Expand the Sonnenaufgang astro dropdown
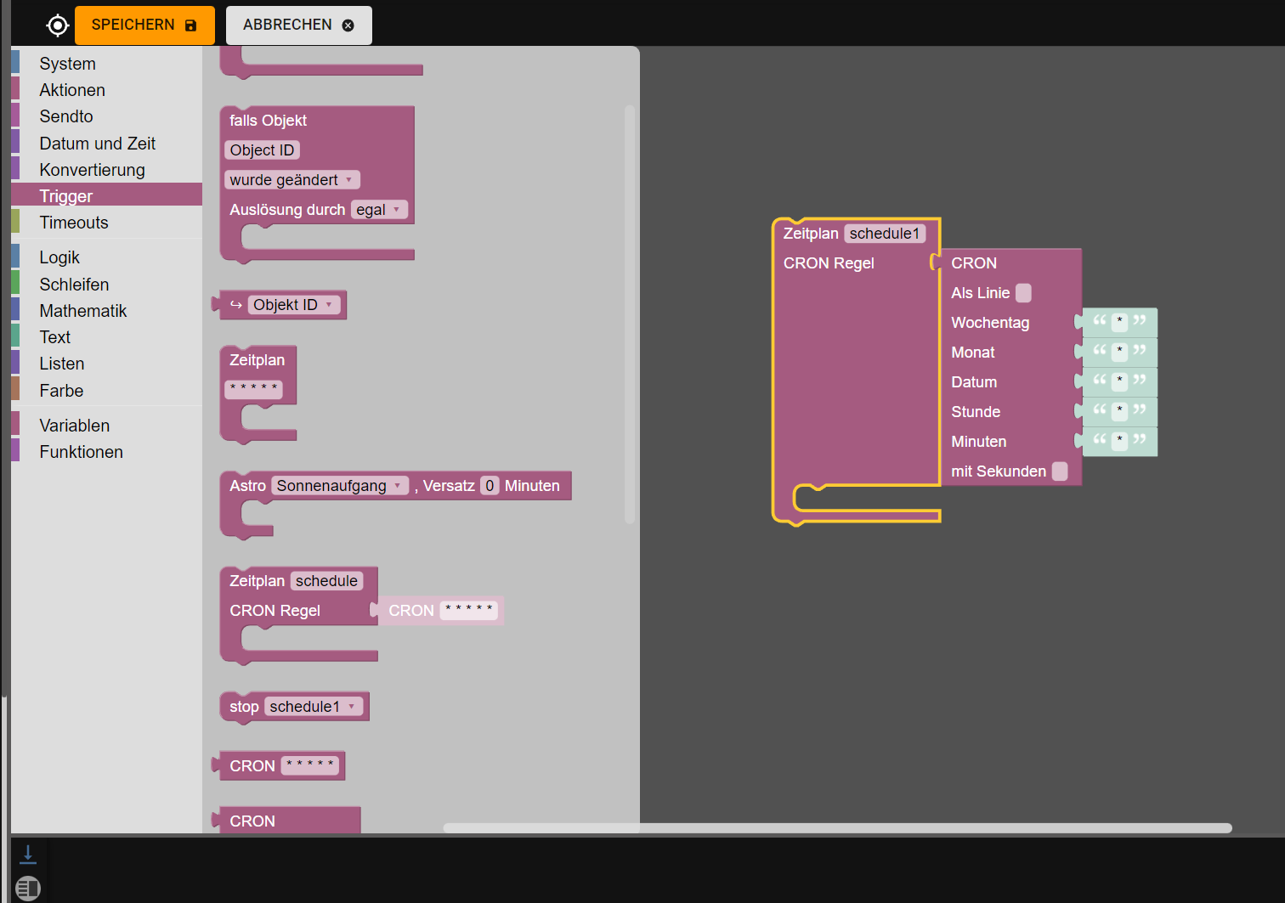1285x903 pixels. tap(340, 486)
